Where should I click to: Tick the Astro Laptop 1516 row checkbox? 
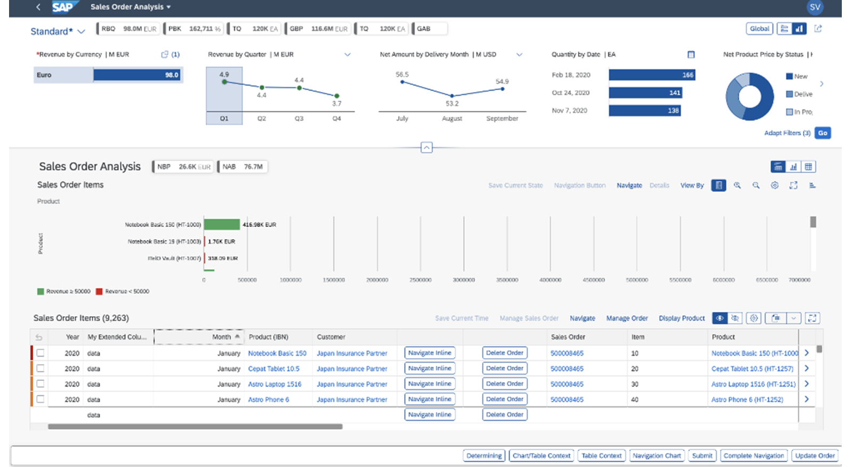pos(41,384)
